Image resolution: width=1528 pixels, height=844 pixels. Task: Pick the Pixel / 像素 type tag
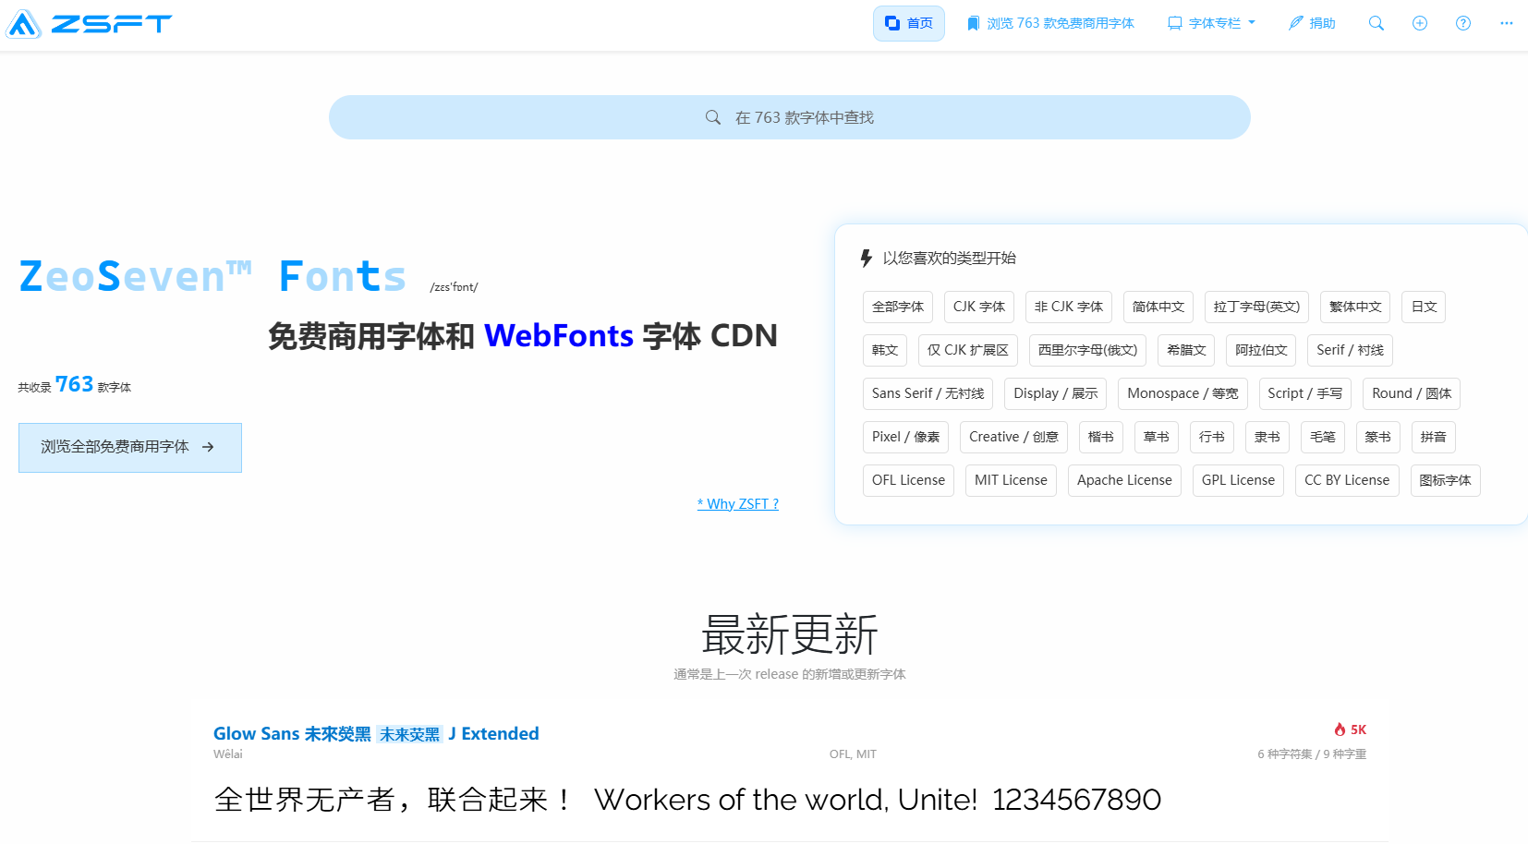(x=905, y=437)
